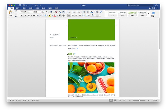Switch to the 插入 (Insert) tab

[18, 8]
